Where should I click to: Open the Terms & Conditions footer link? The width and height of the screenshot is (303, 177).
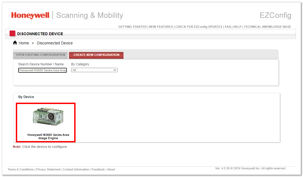click(x=21, y=169)
